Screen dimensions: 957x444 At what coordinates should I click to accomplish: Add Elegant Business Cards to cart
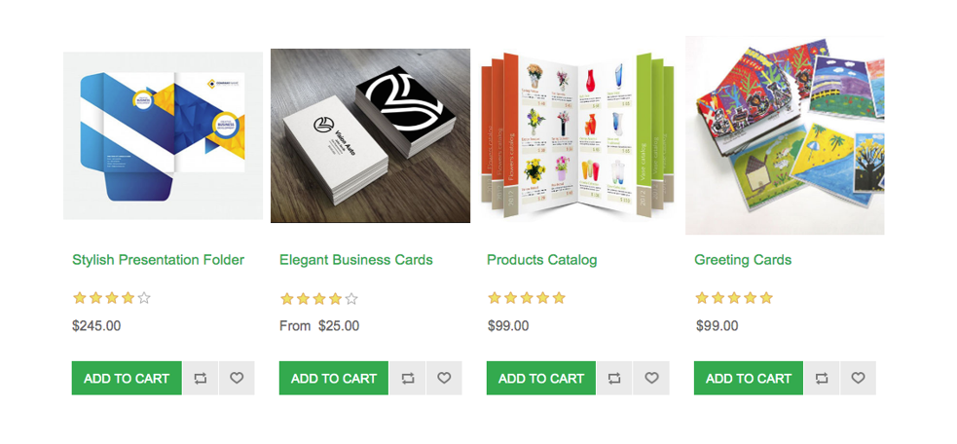tap(334, 378)
